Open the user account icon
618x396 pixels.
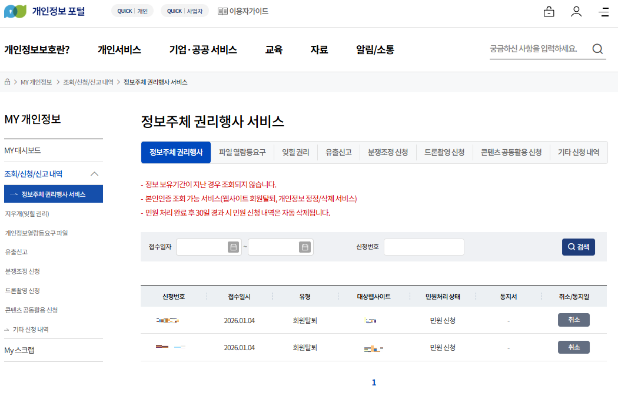click(x=576, y=11)
